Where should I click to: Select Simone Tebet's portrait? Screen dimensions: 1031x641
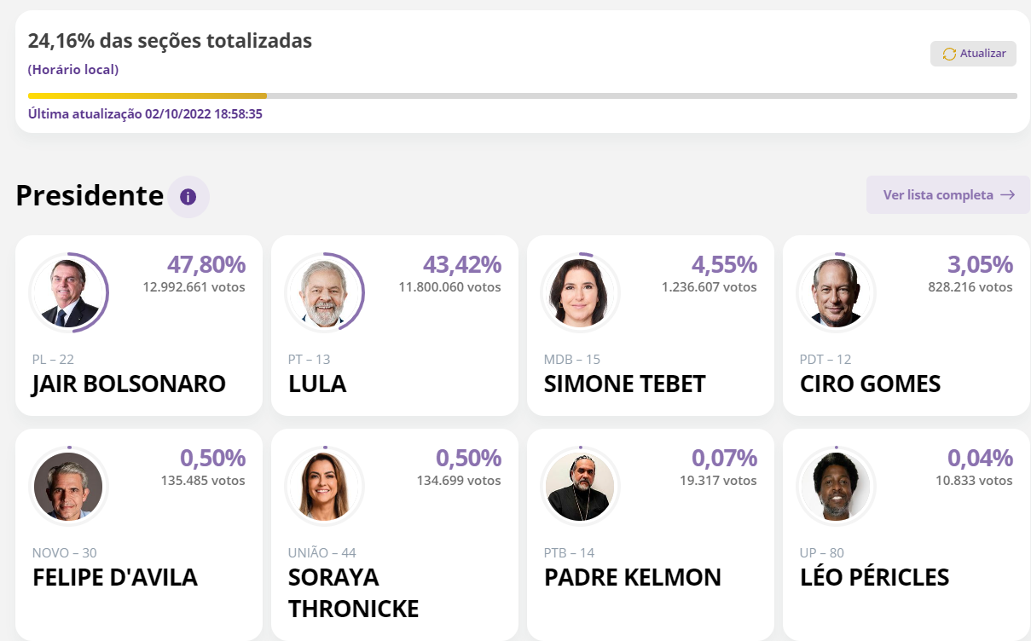pyautogui.click(x=580, y=292)
